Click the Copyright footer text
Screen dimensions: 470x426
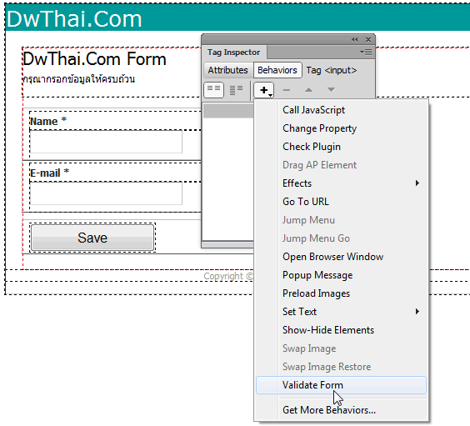(x=228, y=276)
